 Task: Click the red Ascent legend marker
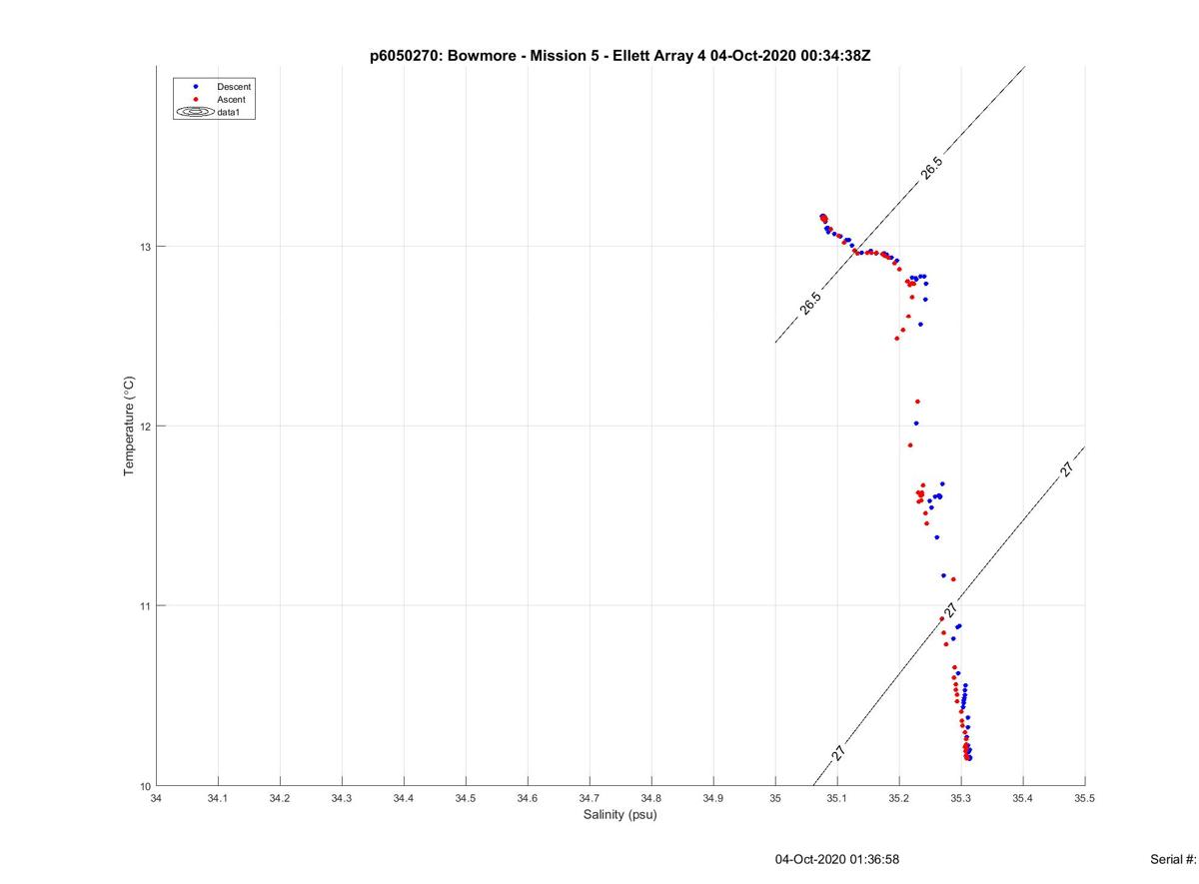196,100
